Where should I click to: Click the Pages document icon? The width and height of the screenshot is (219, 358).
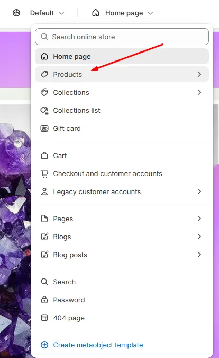44,219
